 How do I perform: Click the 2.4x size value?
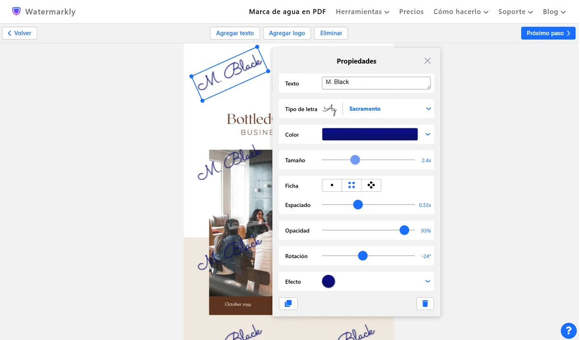point(426,161)
